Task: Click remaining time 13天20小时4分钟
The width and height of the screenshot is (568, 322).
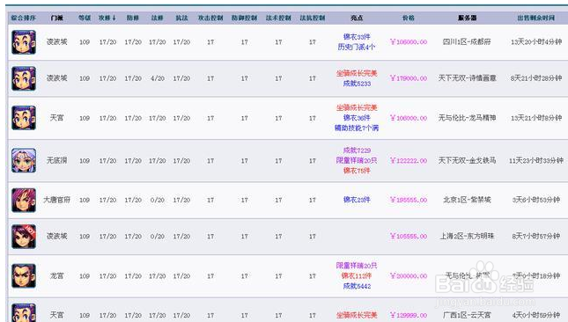Action: pos(536,42)
